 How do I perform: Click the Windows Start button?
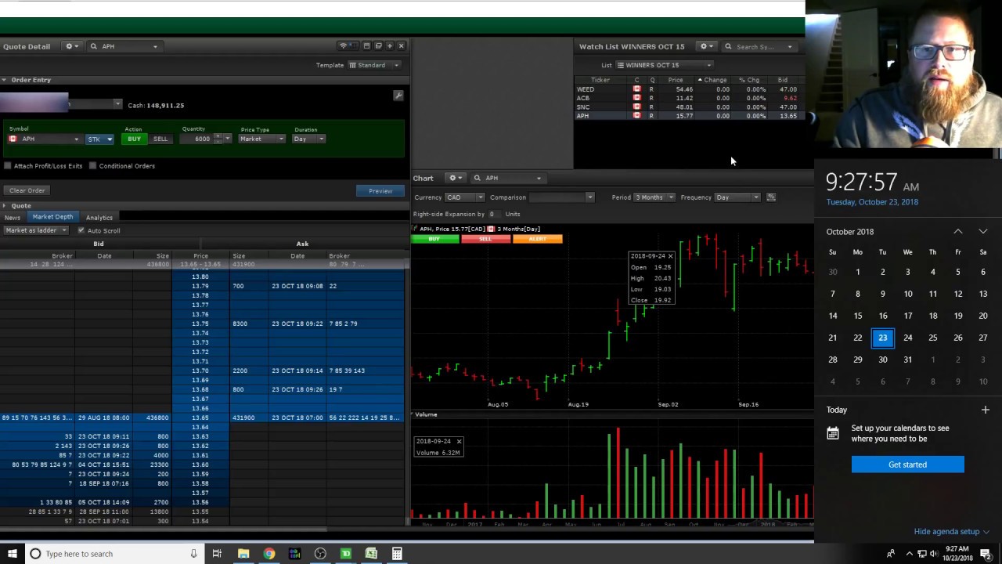[x=13, y=554]
